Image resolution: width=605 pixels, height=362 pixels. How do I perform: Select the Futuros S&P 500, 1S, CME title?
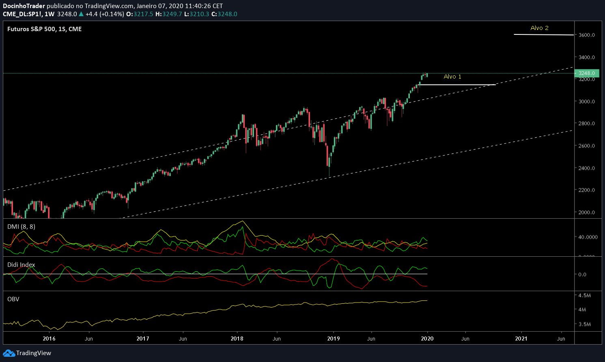pos(45,29)
